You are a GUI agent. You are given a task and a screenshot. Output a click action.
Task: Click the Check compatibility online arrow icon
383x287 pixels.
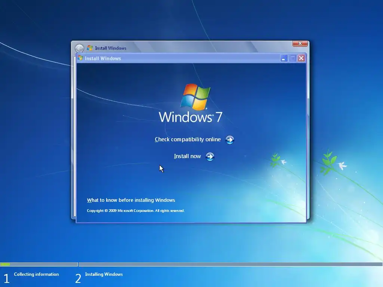pos(230,140)
